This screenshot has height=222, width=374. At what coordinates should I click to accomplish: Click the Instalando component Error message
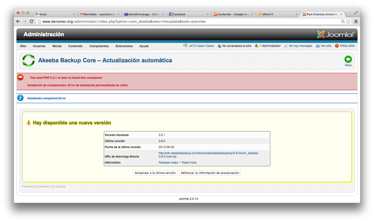tap(47, 98)
